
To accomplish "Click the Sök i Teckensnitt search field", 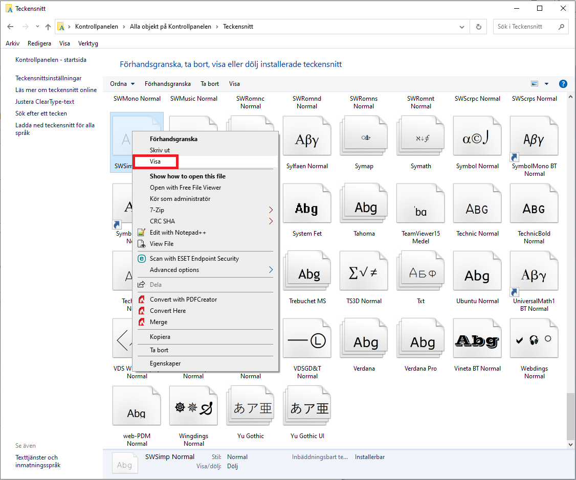I will tap(526, 27).
